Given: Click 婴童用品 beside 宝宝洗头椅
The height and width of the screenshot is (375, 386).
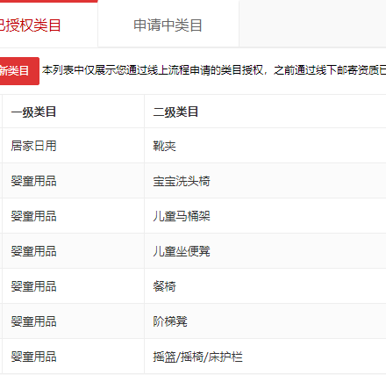Looking at the screenshot, I should point(33,181).
